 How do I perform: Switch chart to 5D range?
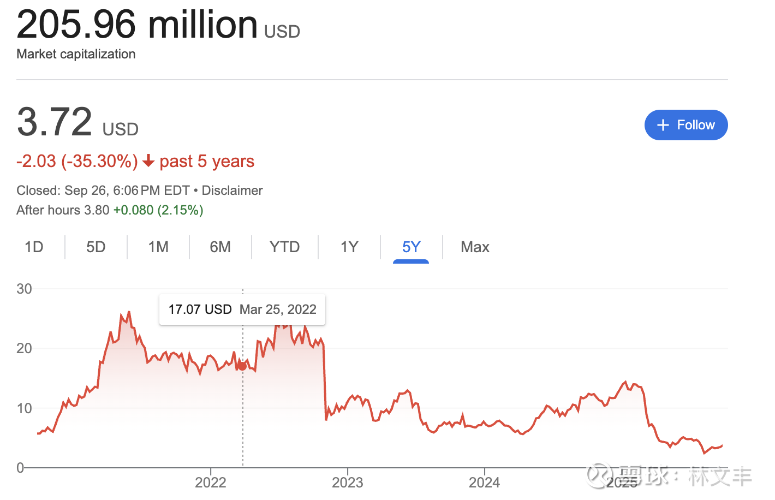coord(96,247)
